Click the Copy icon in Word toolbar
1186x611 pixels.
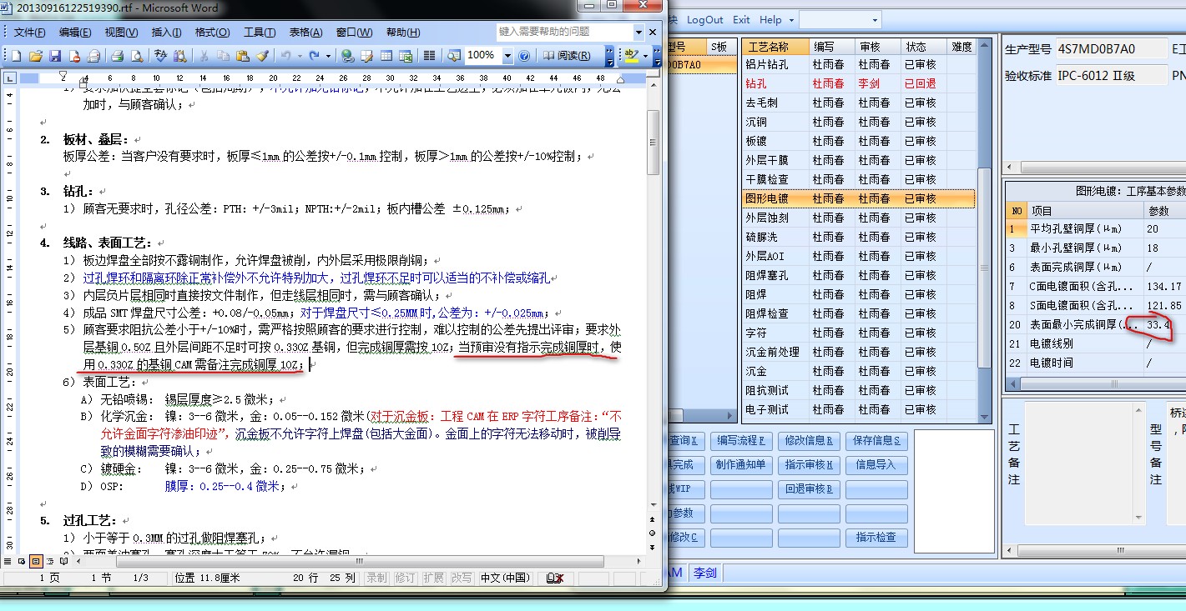click(223, 56)
